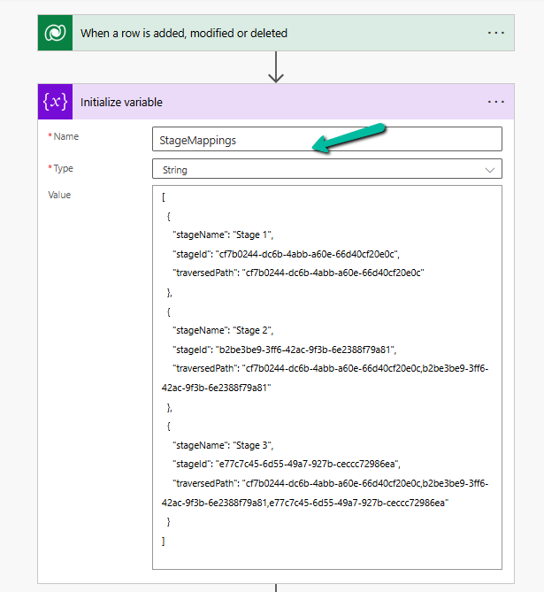Click the "stageName": "Stage 3" line
Image resolution: width=544 pixels, height=592 pixels.
click(223, 445)
